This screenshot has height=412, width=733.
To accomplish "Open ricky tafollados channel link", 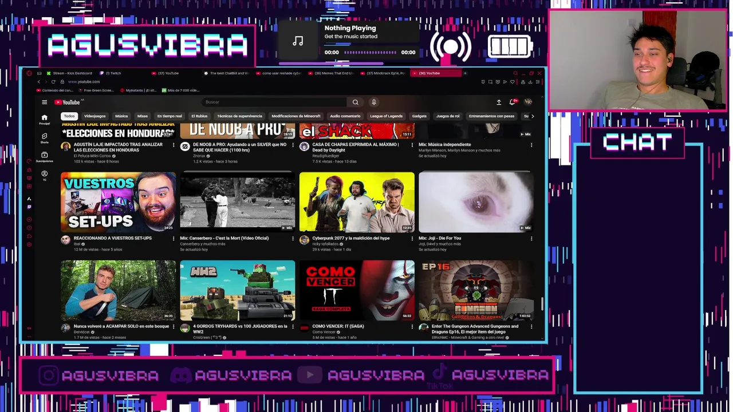I will click(x=326, y=244).
